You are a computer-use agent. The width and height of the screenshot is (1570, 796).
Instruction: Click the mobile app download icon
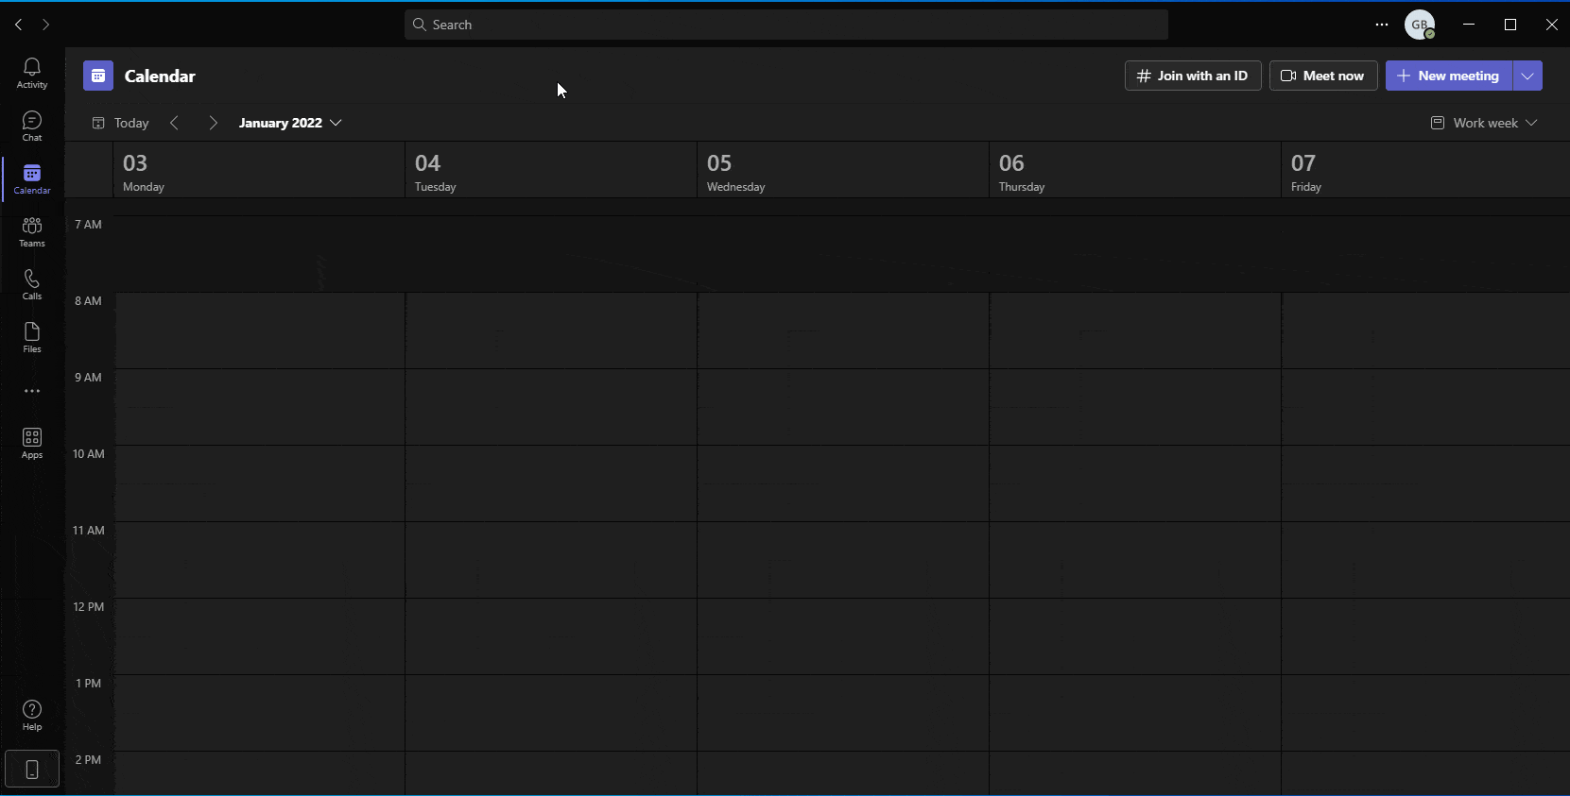point(32,769)
